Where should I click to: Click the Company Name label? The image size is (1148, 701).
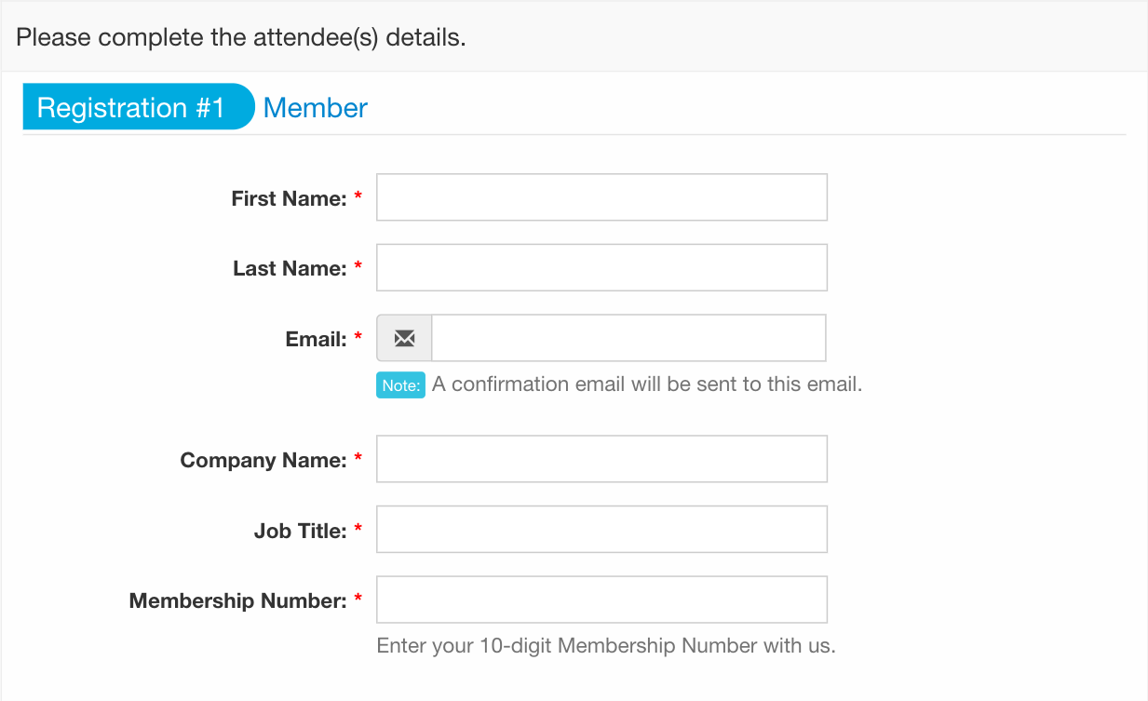pyautogui.click(x=263, y=461)
